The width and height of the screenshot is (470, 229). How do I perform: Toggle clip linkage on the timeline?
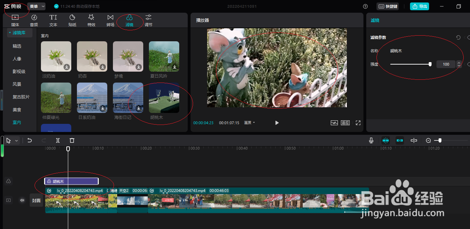[400, 140]
